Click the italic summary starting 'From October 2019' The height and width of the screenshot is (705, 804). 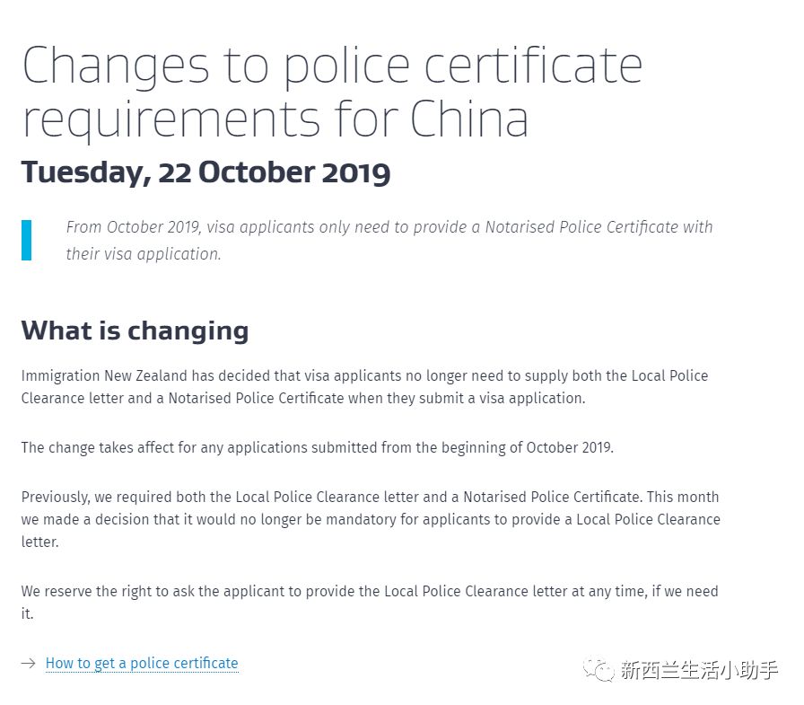[389, 240]
